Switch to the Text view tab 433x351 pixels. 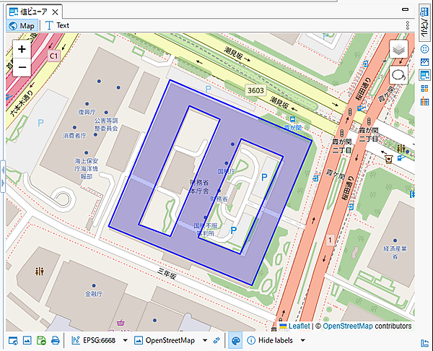(x=57, y=25)
